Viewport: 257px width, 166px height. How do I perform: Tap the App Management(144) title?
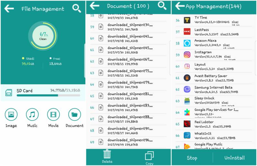[213, 6]
